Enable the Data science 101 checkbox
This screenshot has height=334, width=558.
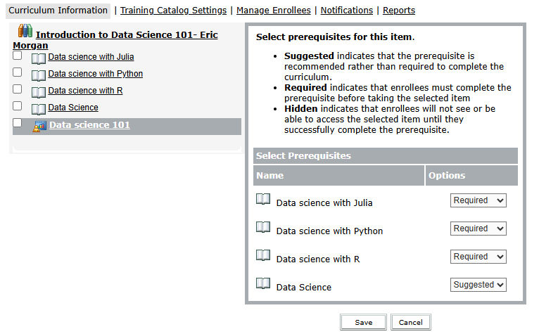tap(18, 123)
